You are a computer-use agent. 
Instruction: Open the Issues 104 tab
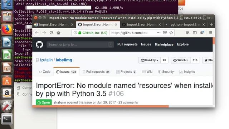pyautogui.click(x=67, y=72)
